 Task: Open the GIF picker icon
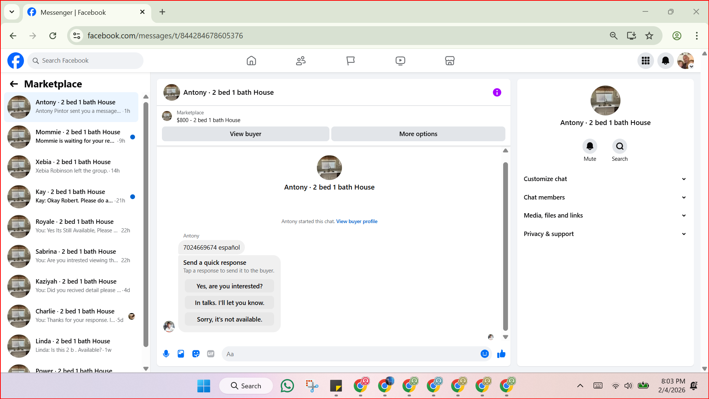tap(211, 354)
